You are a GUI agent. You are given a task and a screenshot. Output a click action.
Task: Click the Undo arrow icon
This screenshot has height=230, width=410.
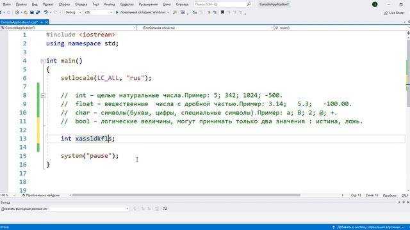tap(45, 12)
